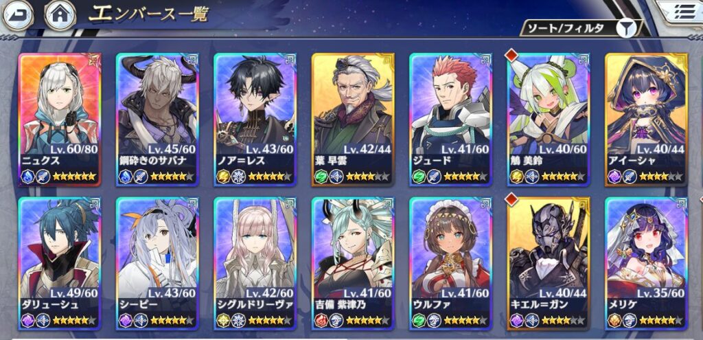The width and height of the screenshot is (703, 340).
Task: Click シグルドリーヴァ light element icon
Action: [223, 320]
